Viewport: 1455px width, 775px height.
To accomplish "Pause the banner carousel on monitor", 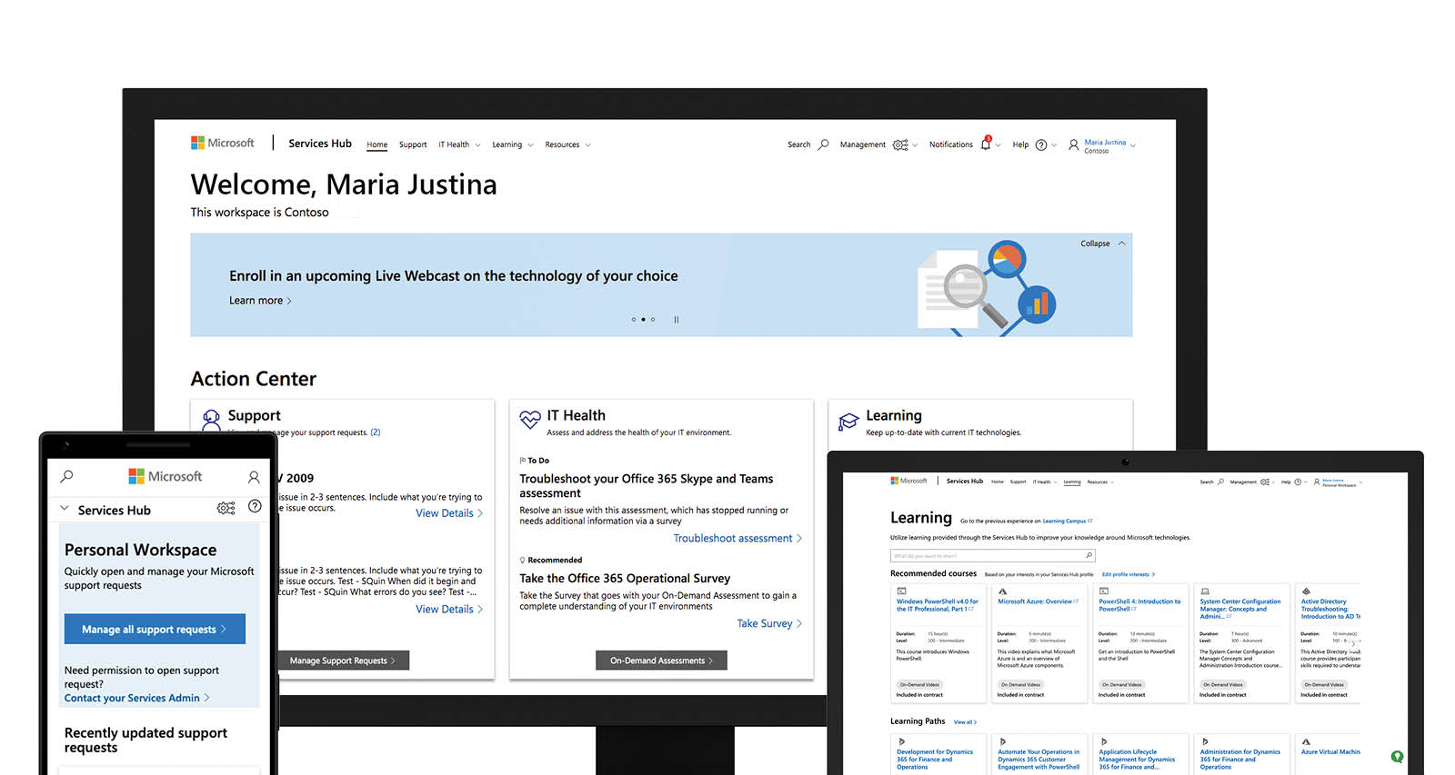I will click(x=677, y=320).
